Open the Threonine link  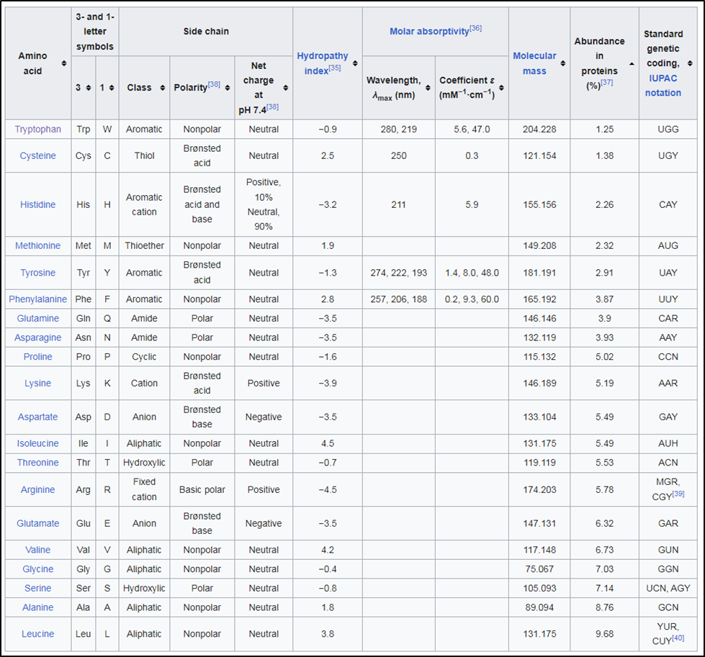pos(37,463)
